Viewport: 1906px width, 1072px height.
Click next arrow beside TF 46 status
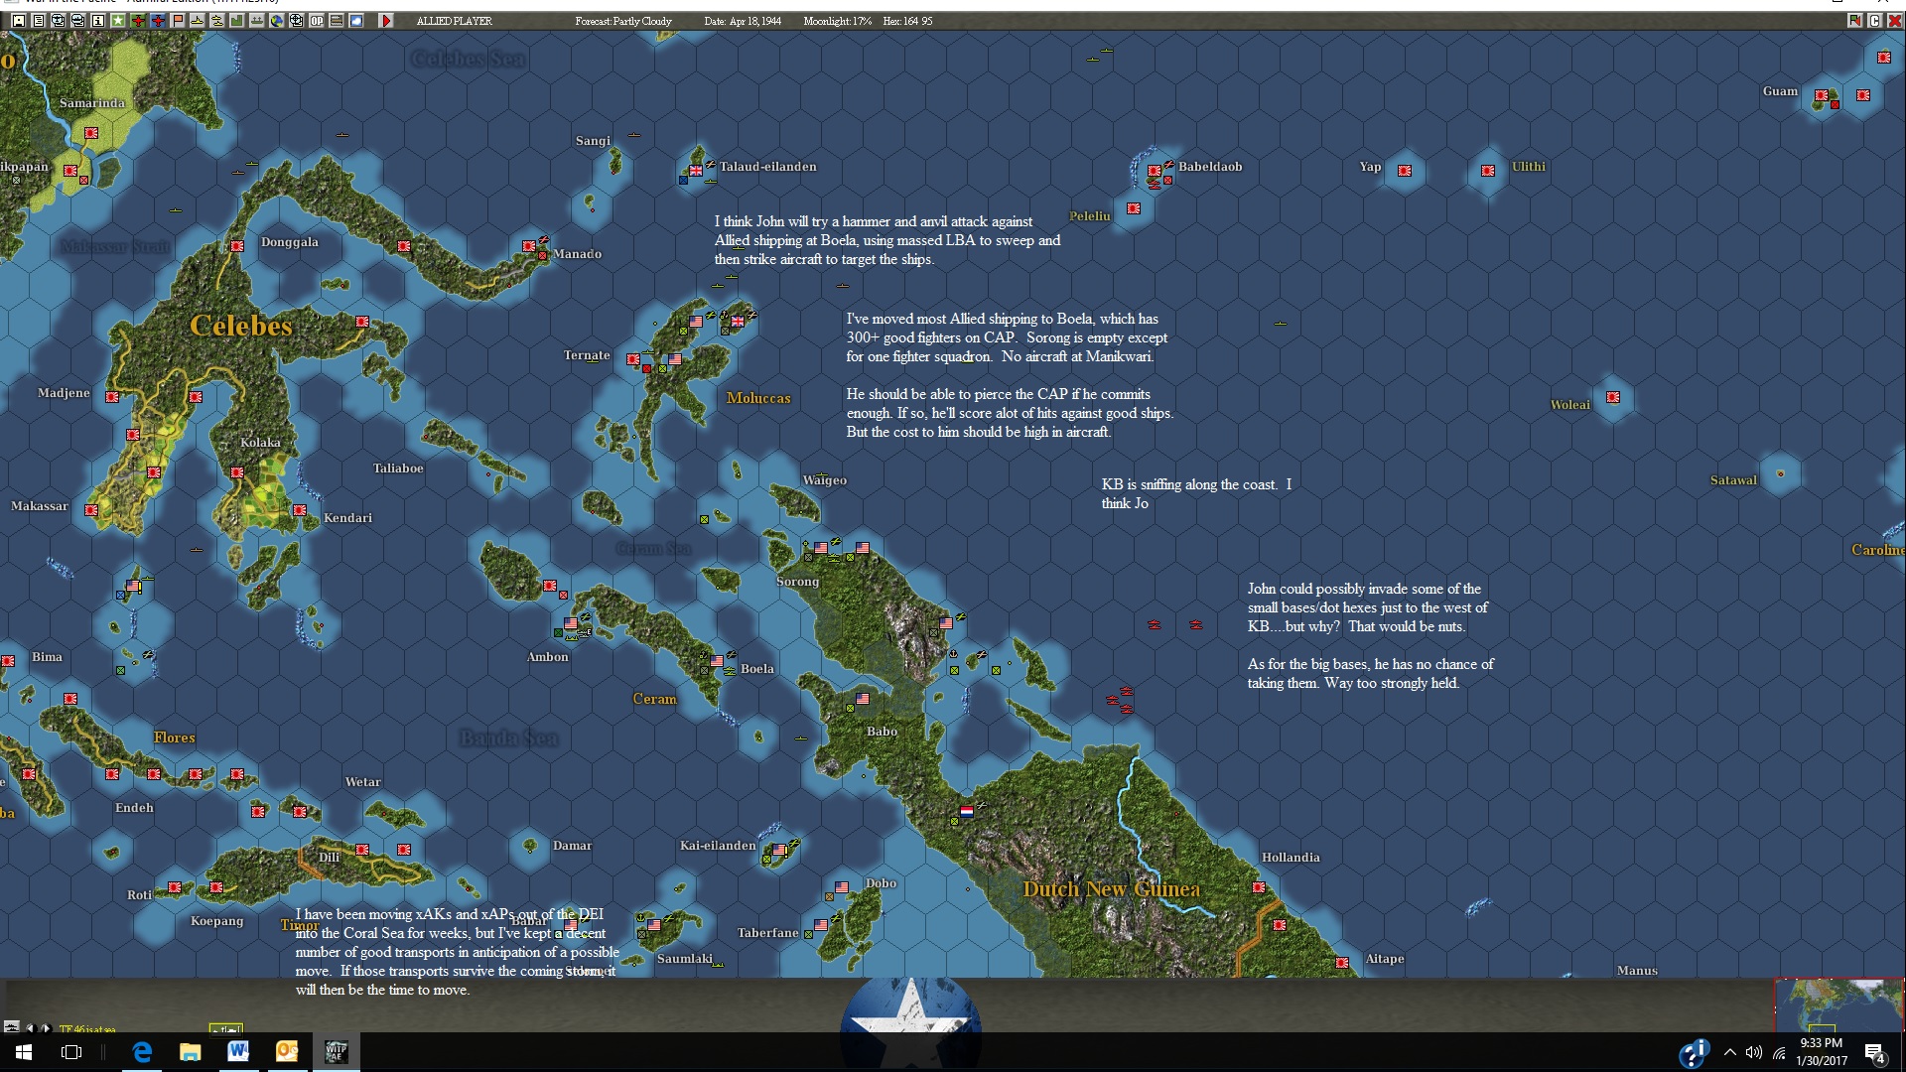[x=46, y=1028]
